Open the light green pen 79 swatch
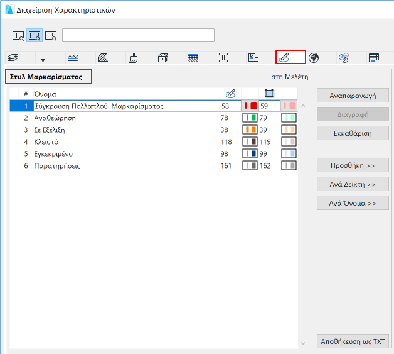Image resolution: width=394 pixels, height=354 pixels. point(289,118)
